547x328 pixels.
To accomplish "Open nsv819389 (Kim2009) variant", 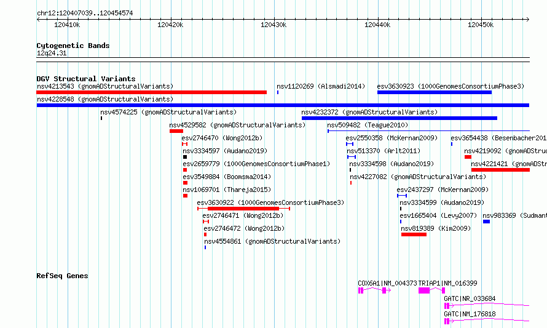I will coord(436,228).
